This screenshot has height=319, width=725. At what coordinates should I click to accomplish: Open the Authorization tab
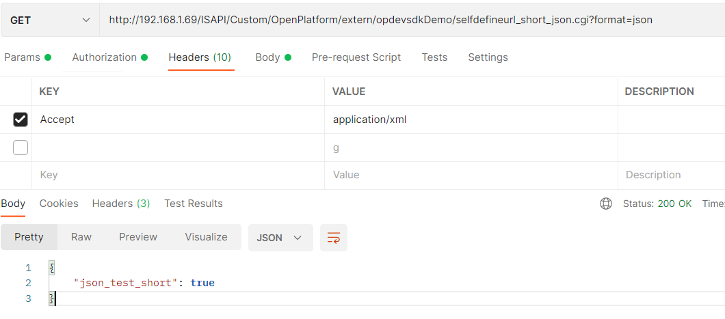[109, 57]
